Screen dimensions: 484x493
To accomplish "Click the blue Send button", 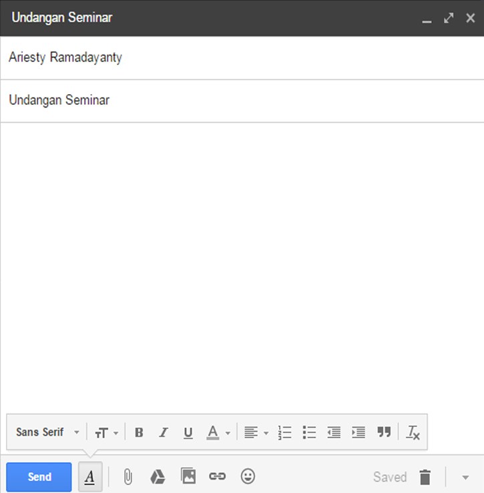I will click(39, 477).
